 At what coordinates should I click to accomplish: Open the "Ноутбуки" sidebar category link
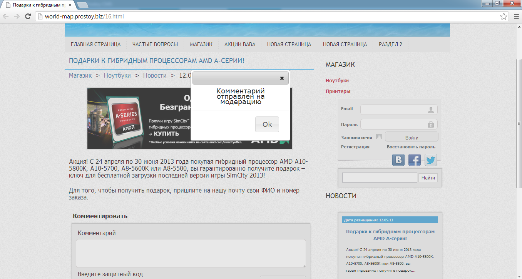click(337, 81)
